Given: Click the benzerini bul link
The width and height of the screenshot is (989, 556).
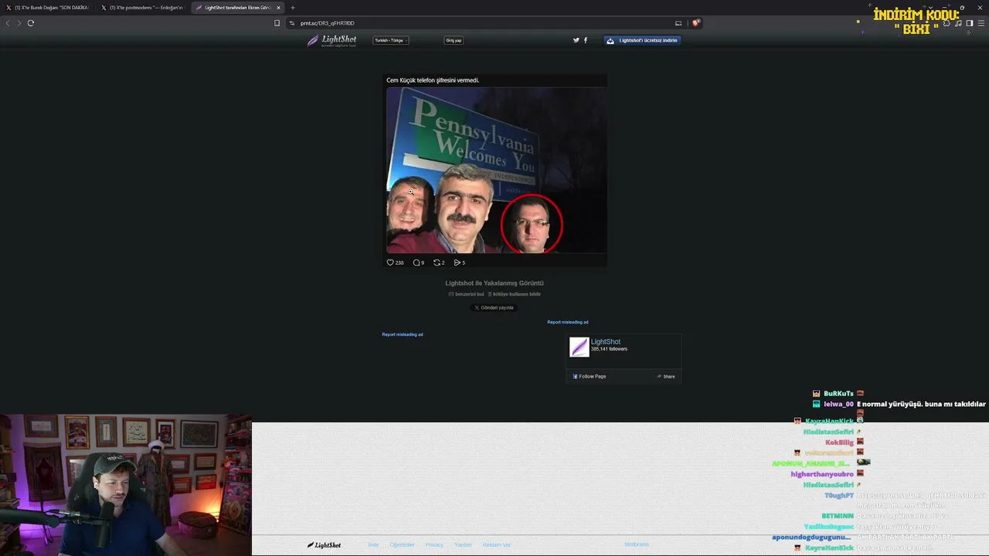Looking at the screenshot, I should pyautogui.click(x=467, y=294).
